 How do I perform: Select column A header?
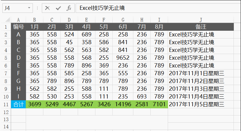pos(18,20)
